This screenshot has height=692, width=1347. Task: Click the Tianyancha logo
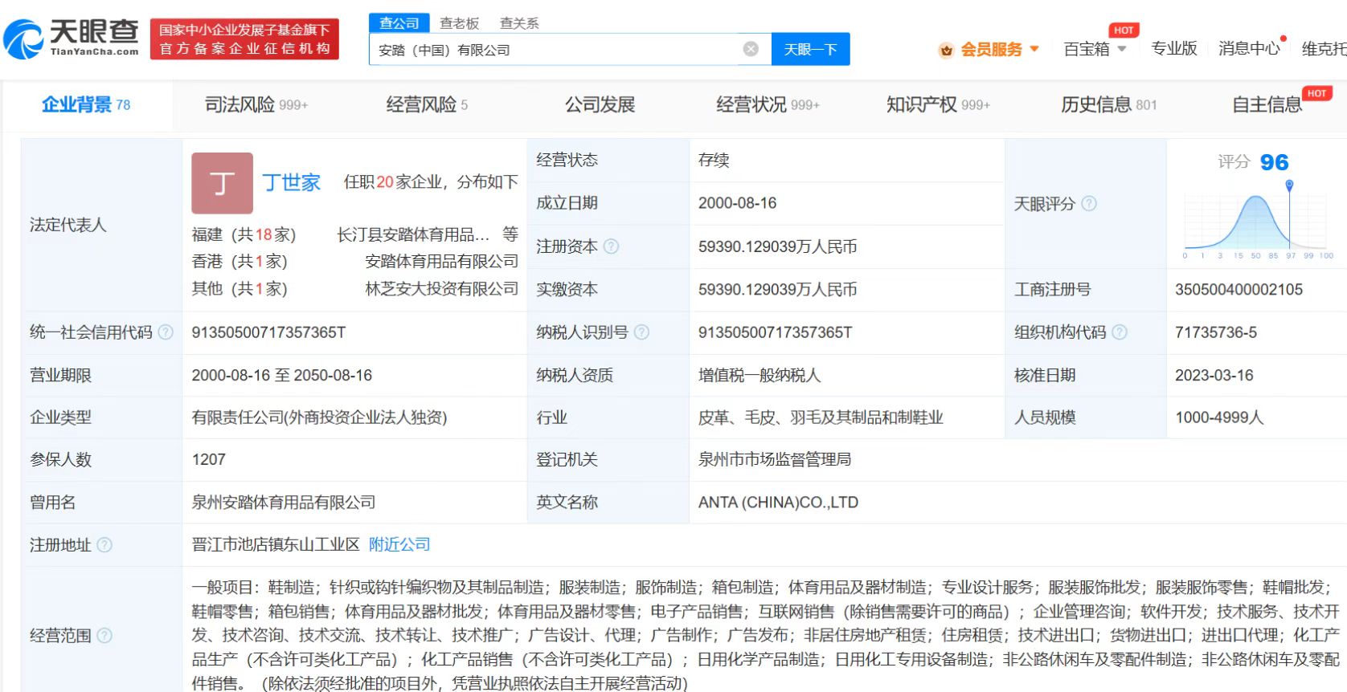pos(71,39)
